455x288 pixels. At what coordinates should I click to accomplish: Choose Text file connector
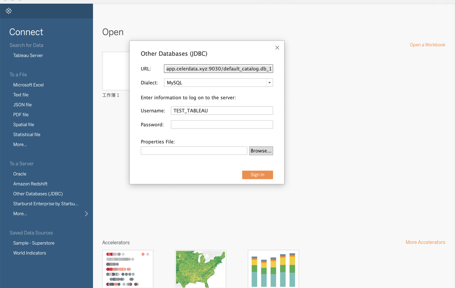coord(21,95)
